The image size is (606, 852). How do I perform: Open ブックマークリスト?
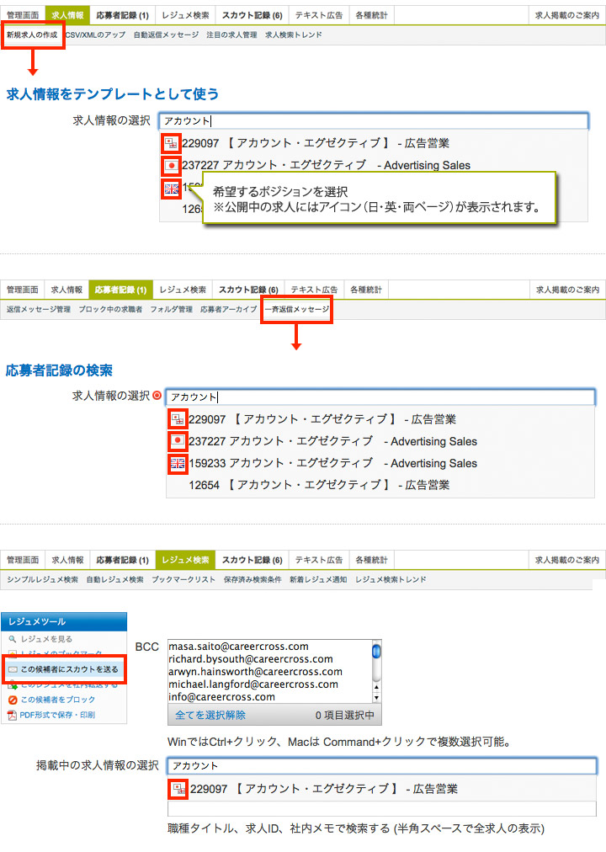[x=183, y=580]
